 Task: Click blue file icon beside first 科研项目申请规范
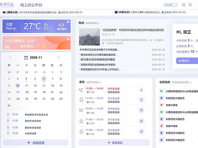coord(161,98)
